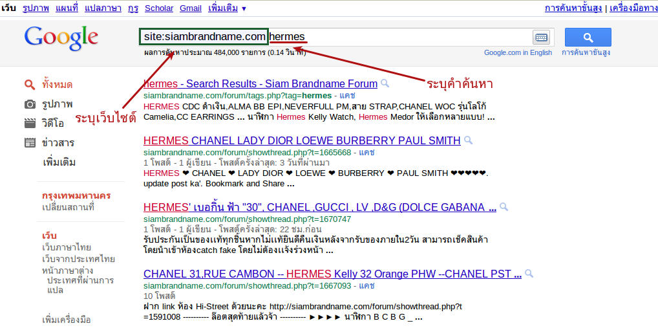Image resolution: width=658 pixels, height=330 pixels.
Task: Expand the เพิ่มเติม dropdown in top bar
Action: (x=227, y=8)
